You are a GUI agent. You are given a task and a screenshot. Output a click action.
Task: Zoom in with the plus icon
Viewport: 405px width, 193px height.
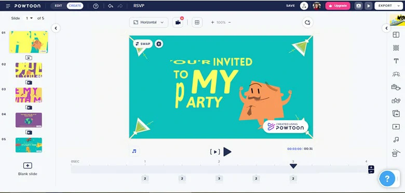click(212, 22)
